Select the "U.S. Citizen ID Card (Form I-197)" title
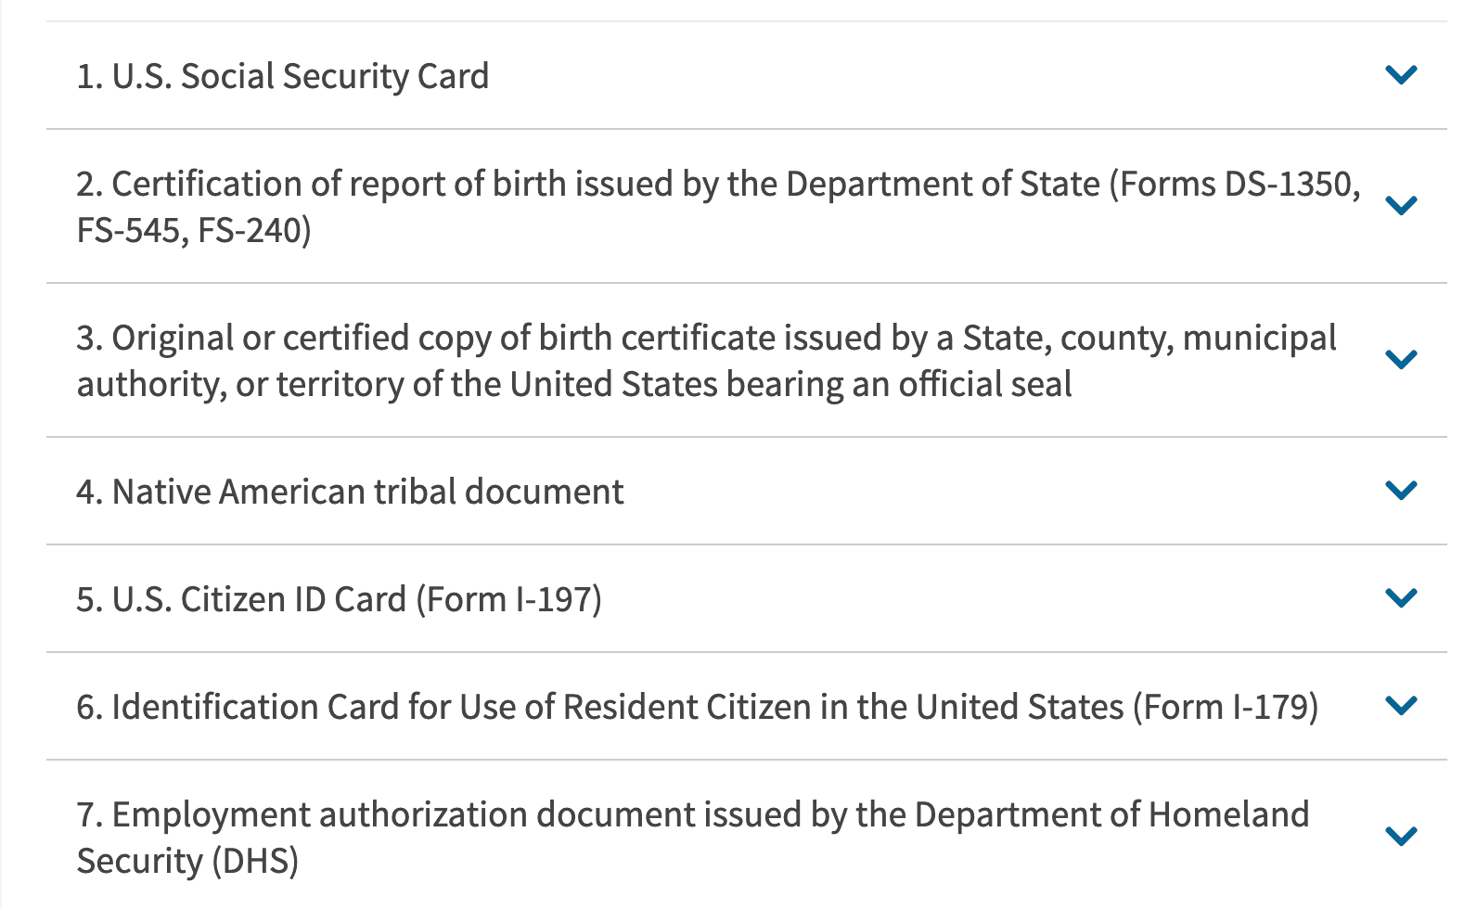This screenshot has width=1477, height=909. pos(339,599)
